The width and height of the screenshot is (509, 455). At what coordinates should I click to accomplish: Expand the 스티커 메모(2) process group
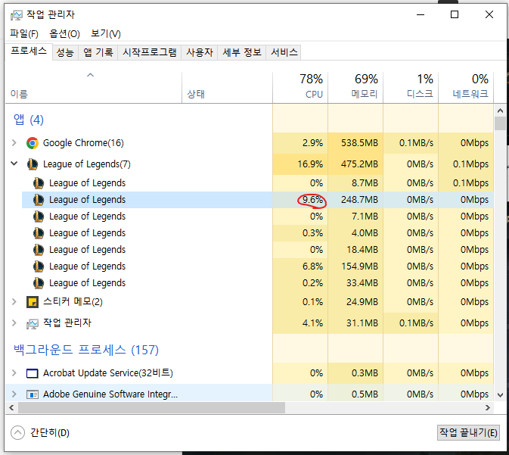tap(14, 302)
